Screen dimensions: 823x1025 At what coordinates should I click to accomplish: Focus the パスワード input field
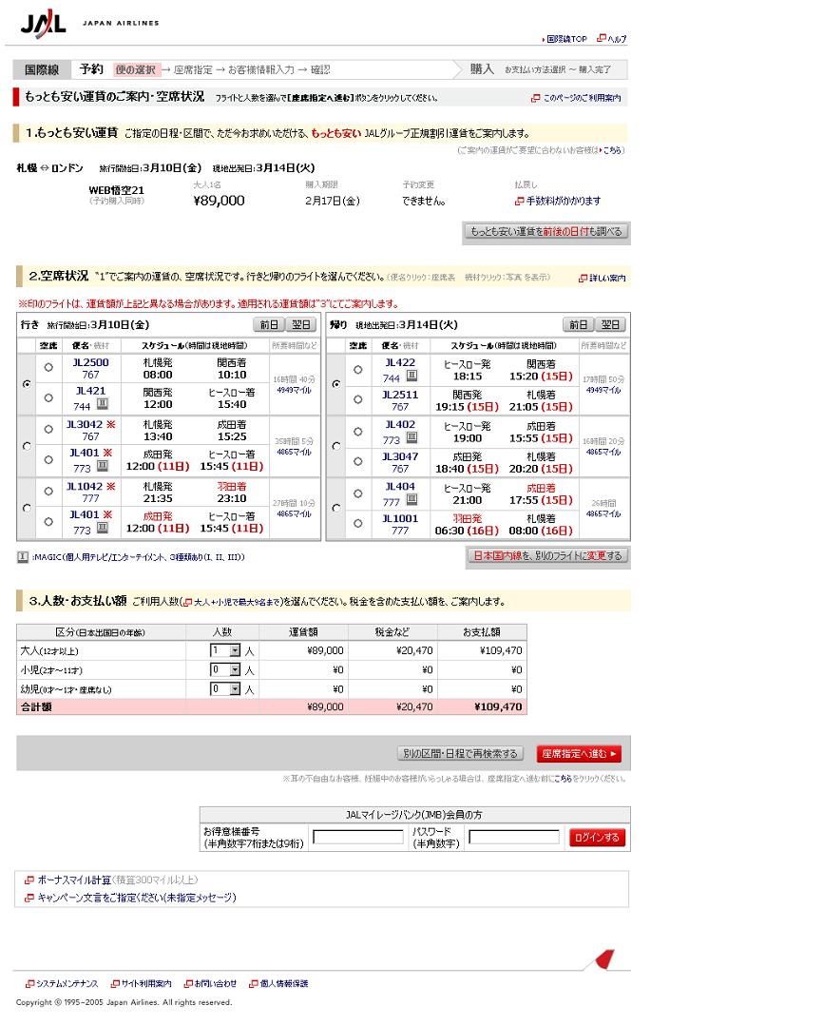coord(514,838)
